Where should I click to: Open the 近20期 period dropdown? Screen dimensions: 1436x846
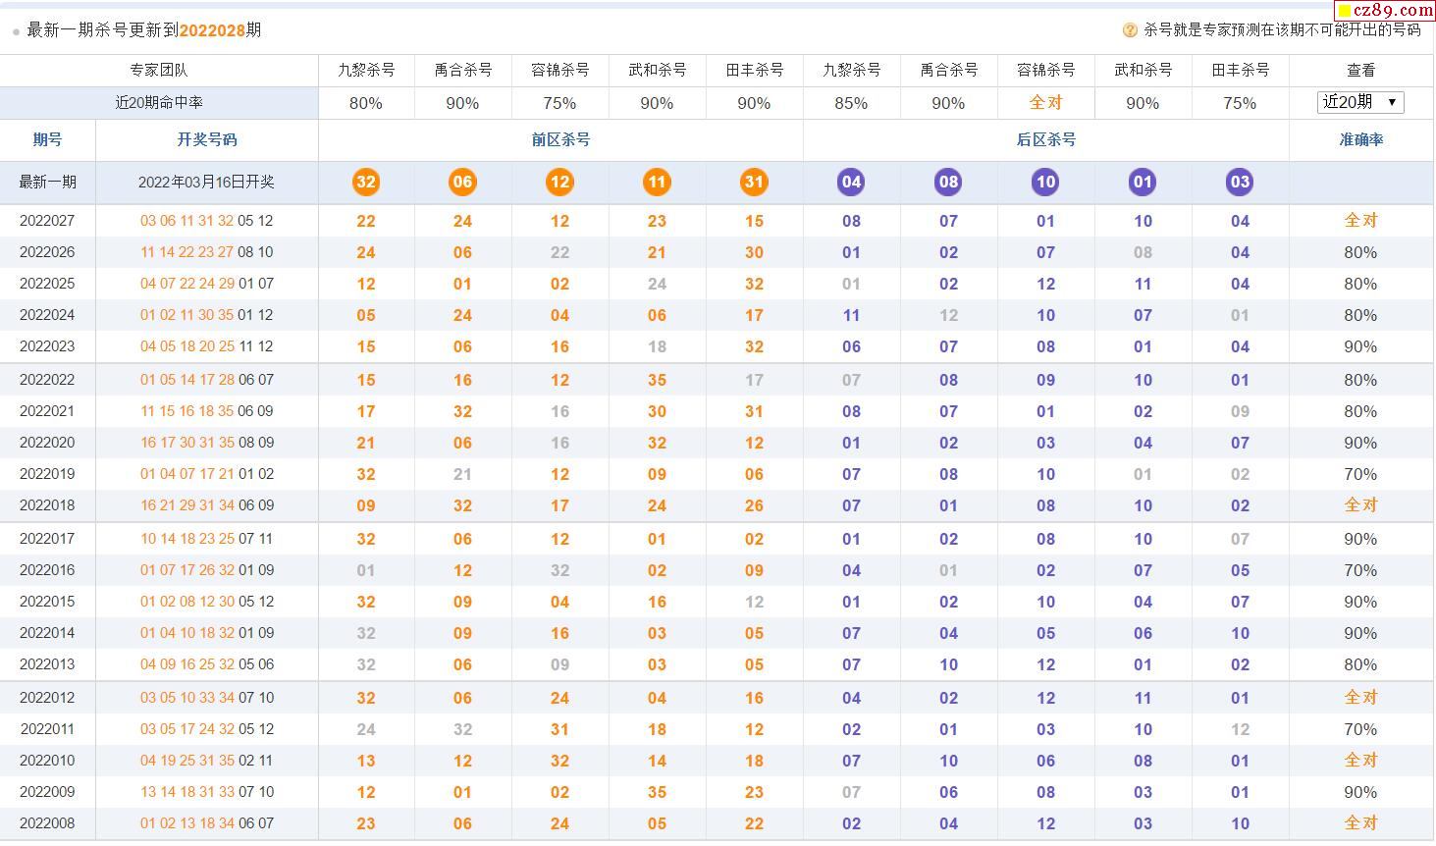1359,102
